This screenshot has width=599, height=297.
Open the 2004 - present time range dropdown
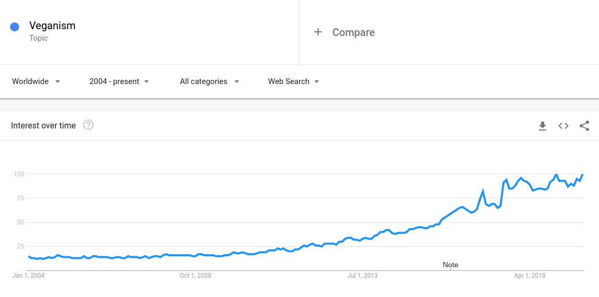coord(119,81)
